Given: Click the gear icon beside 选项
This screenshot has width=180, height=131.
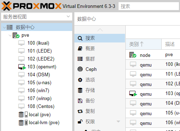Looking at the screenshot, I should point(80,80).
